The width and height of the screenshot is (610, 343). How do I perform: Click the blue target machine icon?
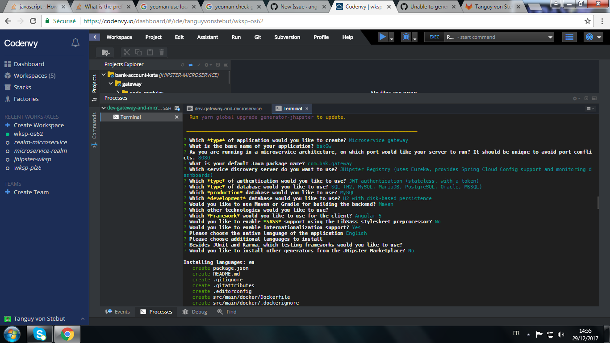[x=589, y=37]
